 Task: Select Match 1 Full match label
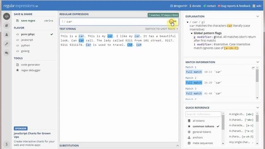pos(194,72)
